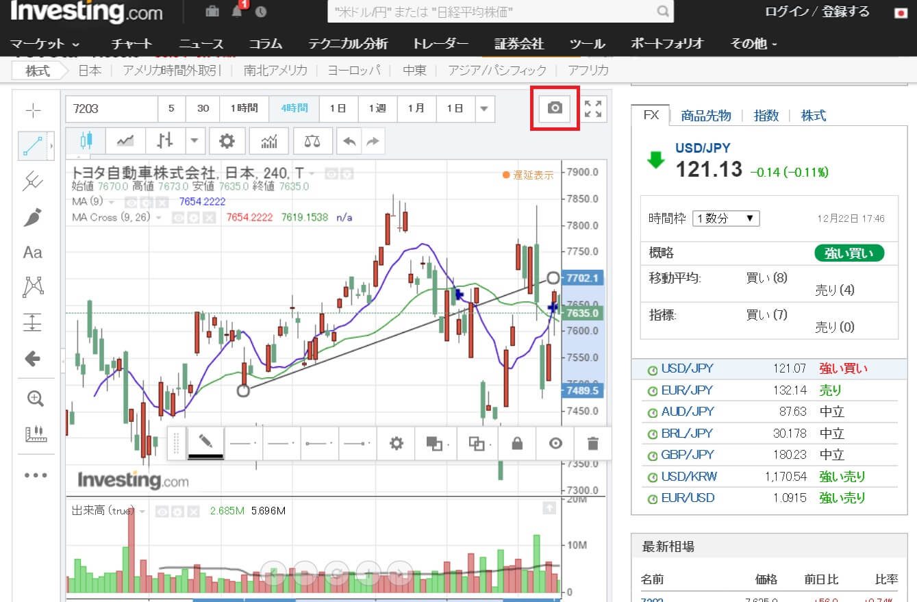Select the 1時間 interval
This screenshot has height=602, width=917.
(x=244, y=108)
